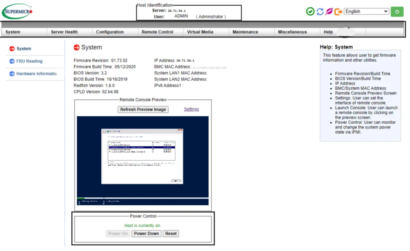This screenshot has height=251, width=410.
Task: Click the 'System LAN1 MAC Address' label
Action: pyautogui.click(x=181, y=73)
